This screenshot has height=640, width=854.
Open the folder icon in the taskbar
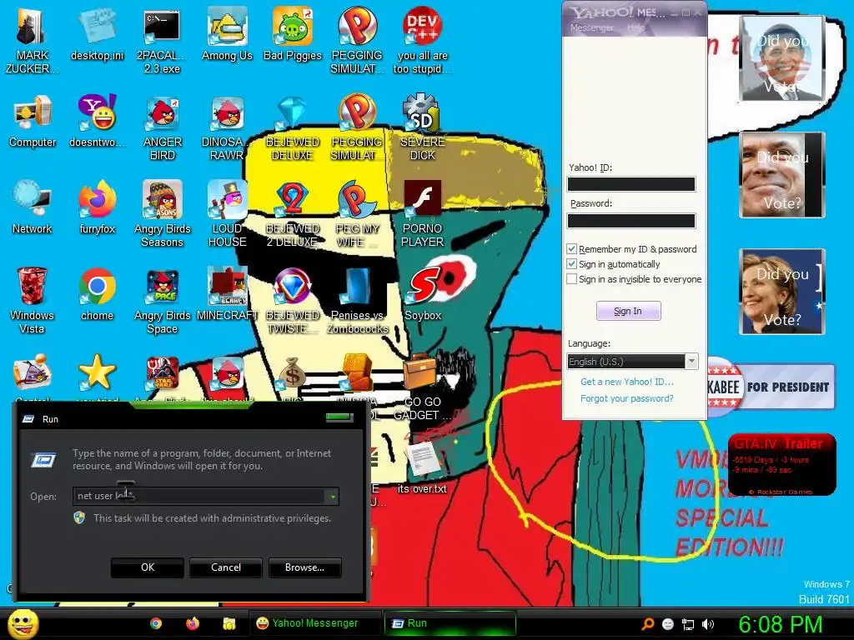click(x=229, y=623)
